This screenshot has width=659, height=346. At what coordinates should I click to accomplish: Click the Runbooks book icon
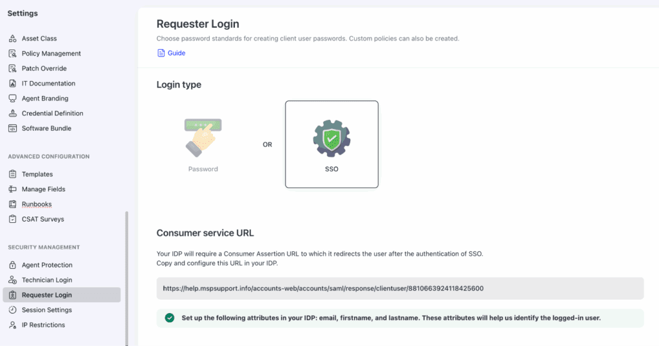tap(12, 204)
